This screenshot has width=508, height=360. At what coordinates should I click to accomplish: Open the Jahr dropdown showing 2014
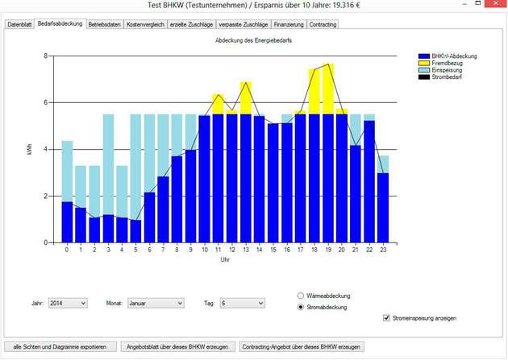(68, 303)
